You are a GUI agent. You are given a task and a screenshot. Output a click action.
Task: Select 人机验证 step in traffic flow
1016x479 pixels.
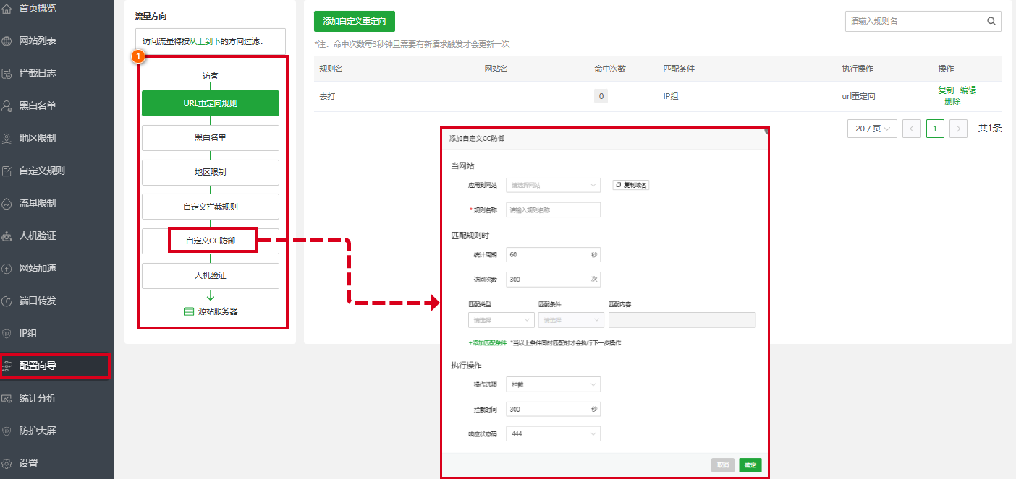pos(211,275)
